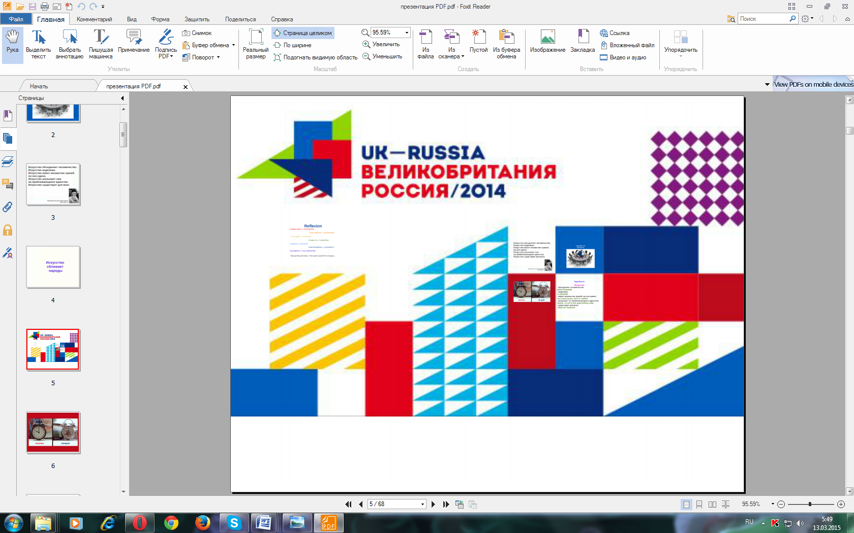
Task: Open the quick access toolbar customize arrow
Action: [x=103, y=7]
